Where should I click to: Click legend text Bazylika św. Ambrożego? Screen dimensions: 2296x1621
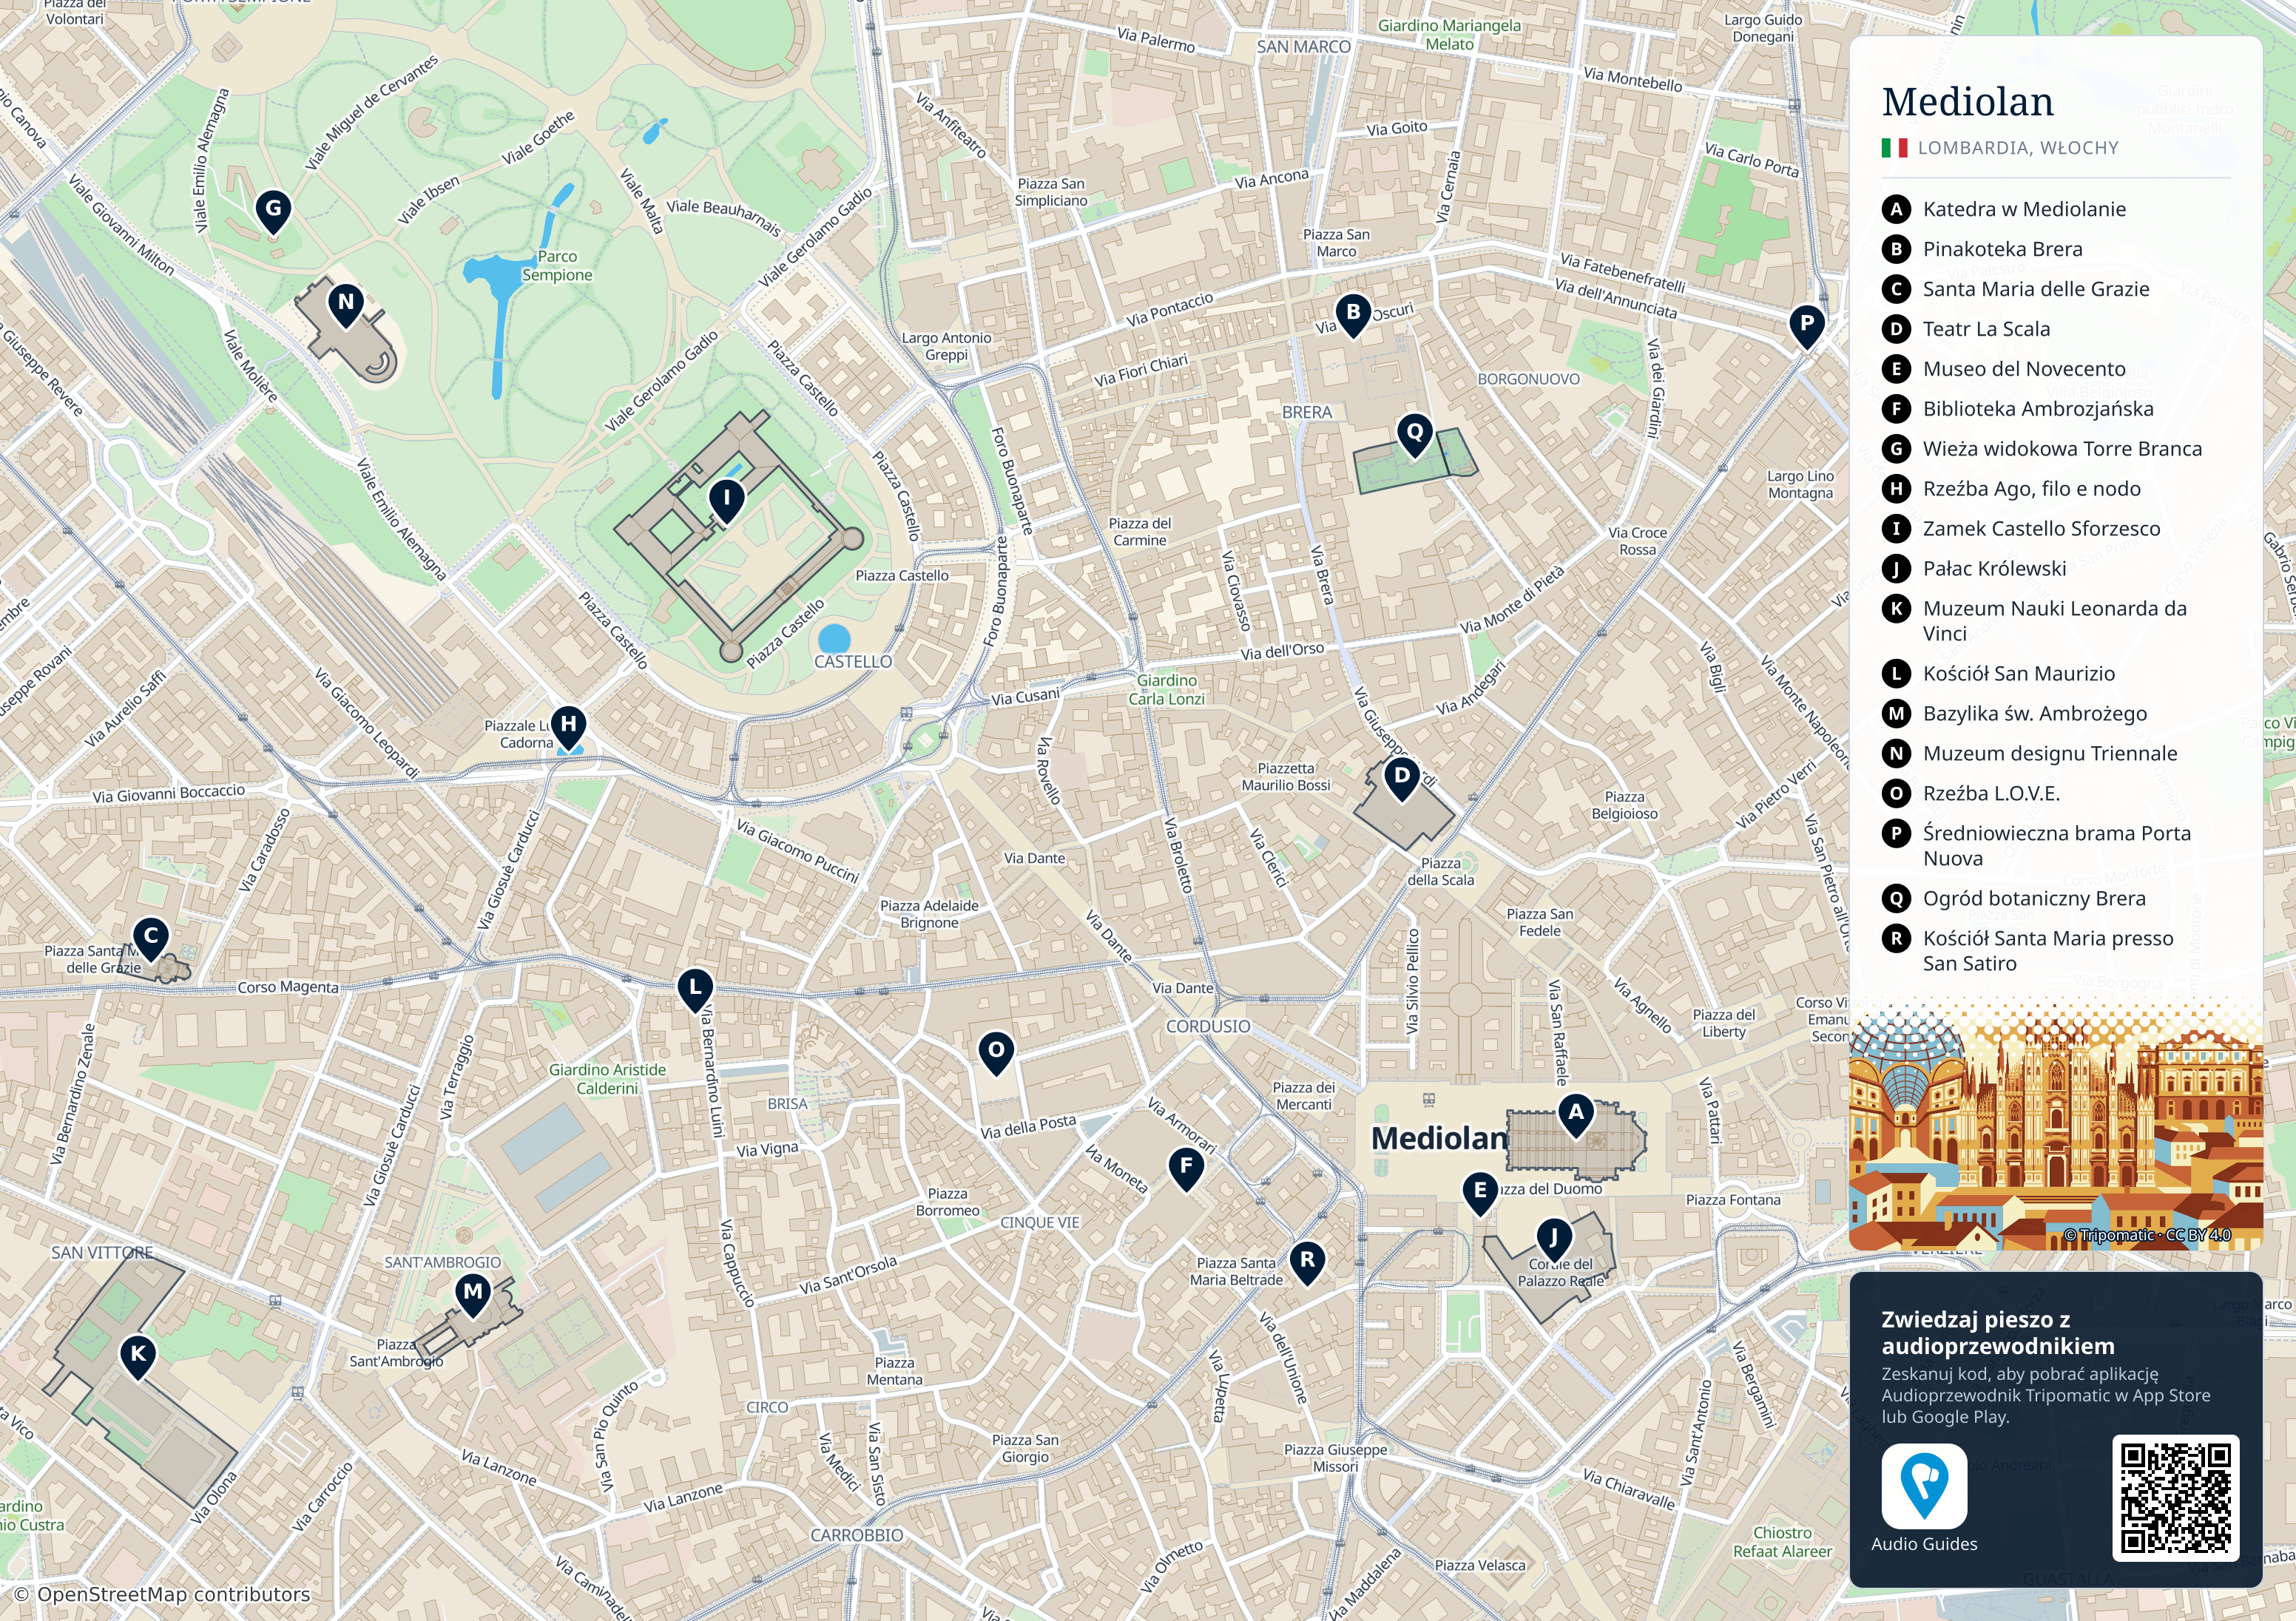pos(2035,714)
